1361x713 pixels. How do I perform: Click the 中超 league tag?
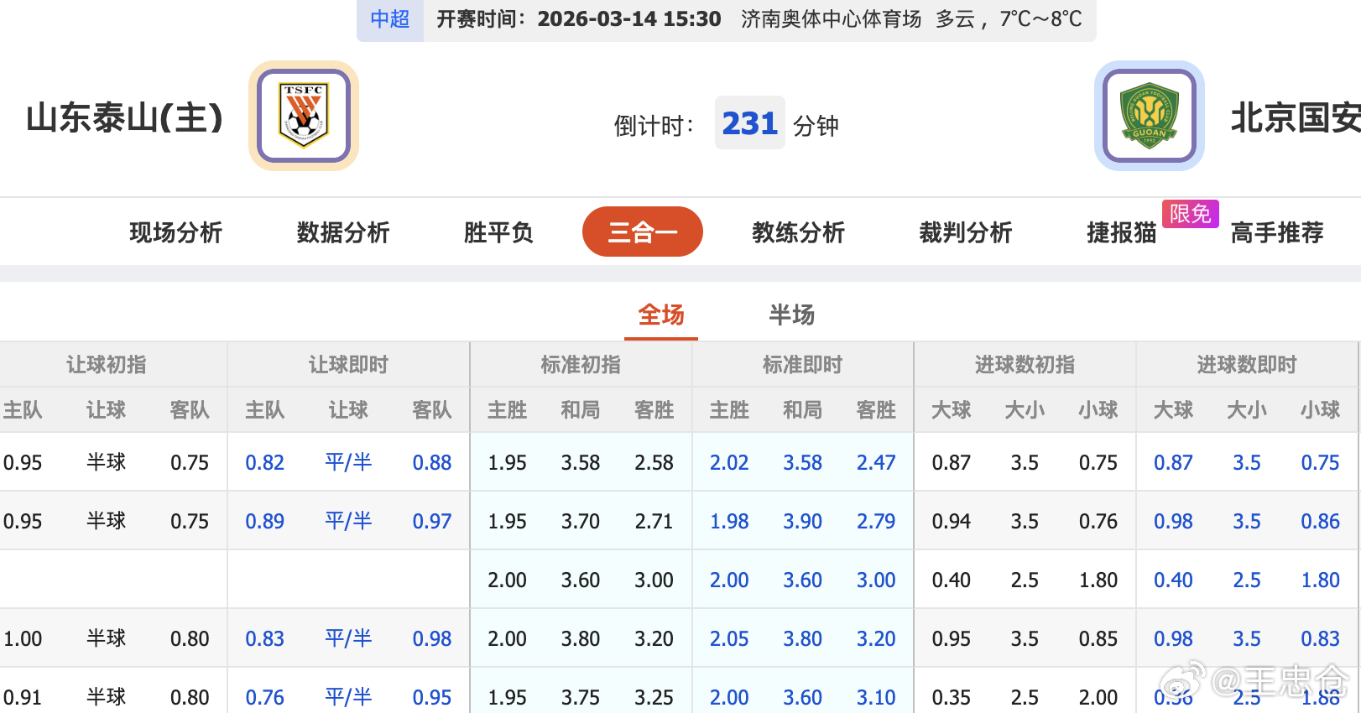[390, 19]
